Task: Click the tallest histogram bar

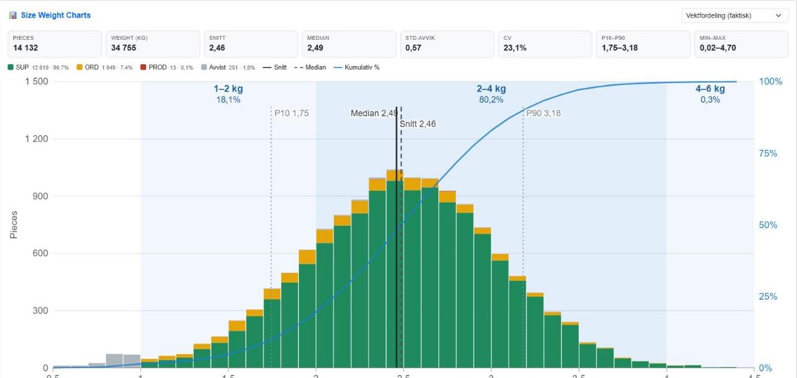Action: tap(395, 269)
